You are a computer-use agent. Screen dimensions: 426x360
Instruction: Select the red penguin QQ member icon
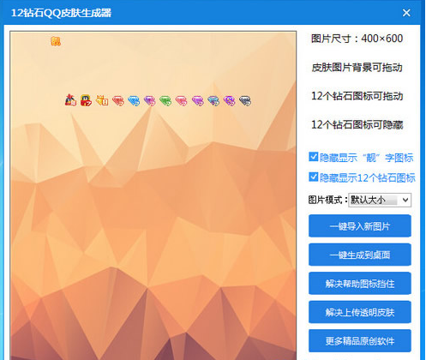point(86,100)
